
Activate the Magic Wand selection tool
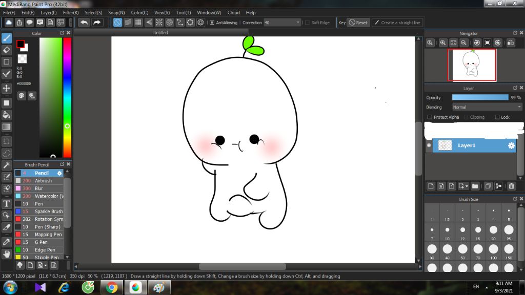coord(7,165)
